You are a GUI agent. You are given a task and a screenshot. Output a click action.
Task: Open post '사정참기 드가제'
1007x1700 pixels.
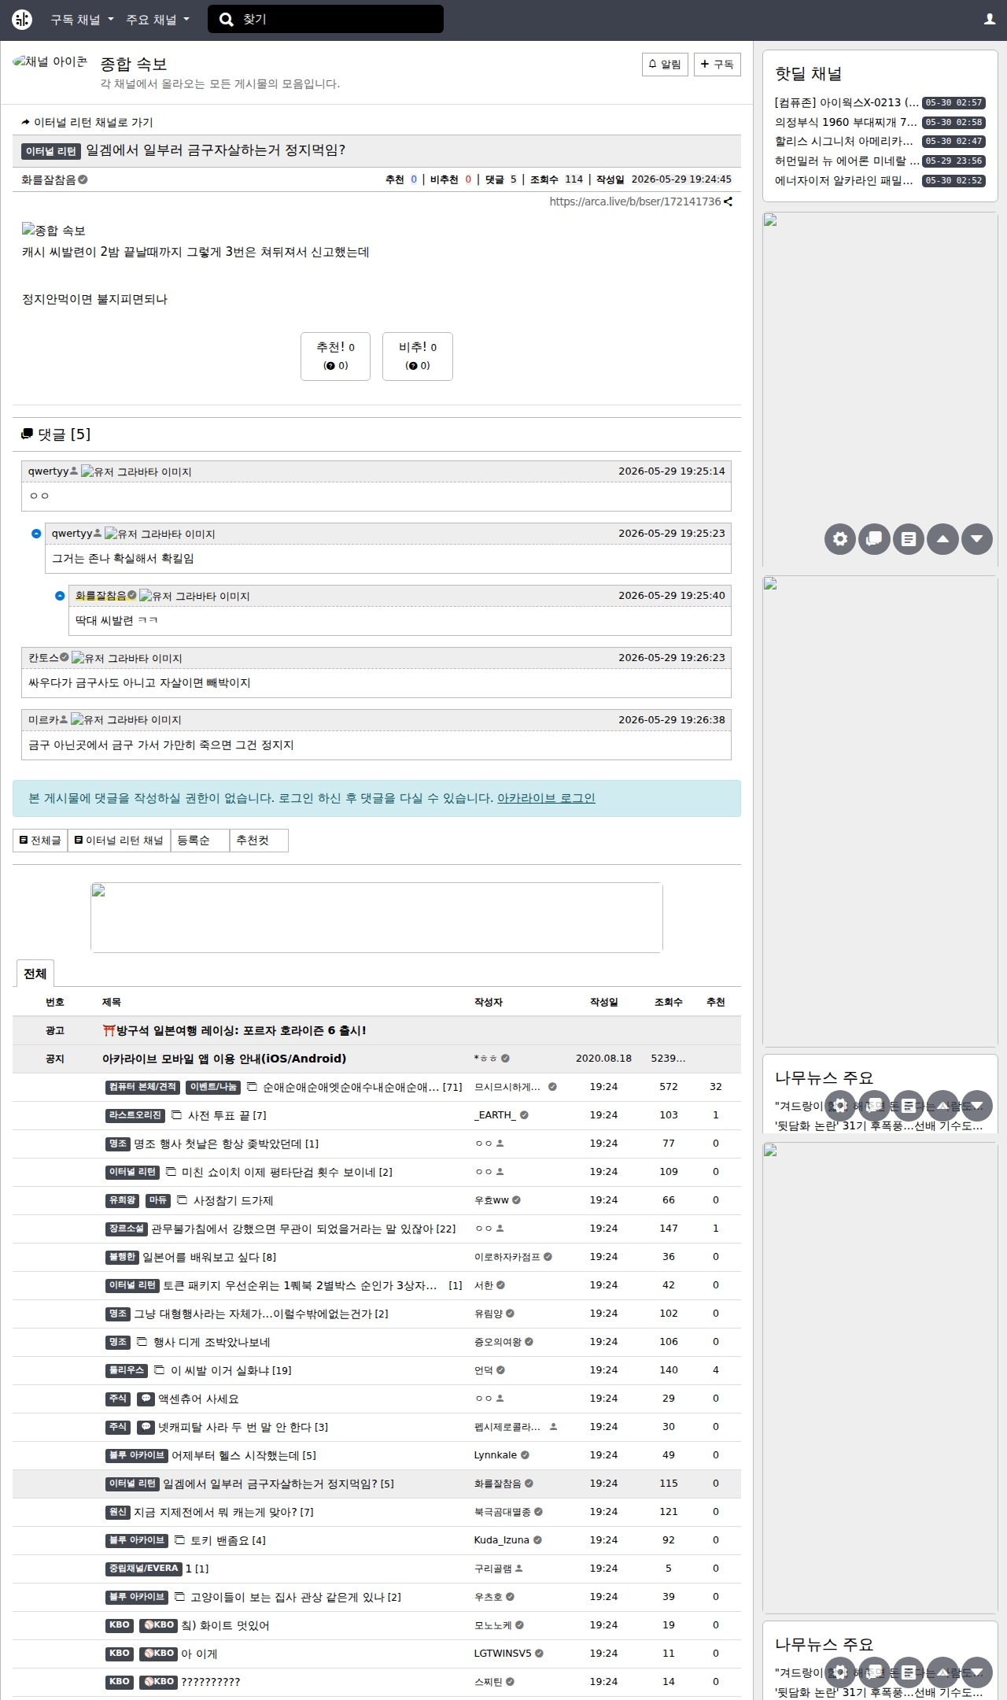coord(234,1201)
